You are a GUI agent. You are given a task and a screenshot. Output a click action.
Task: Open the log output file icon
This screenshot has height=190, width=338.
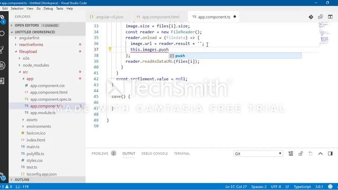pos(311,154)
